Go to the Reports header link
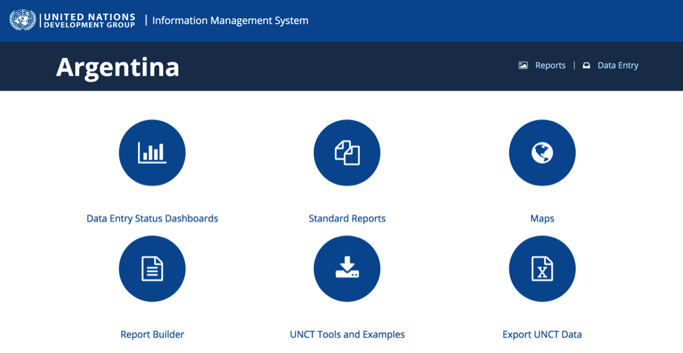683x353 pixels. 550,65
